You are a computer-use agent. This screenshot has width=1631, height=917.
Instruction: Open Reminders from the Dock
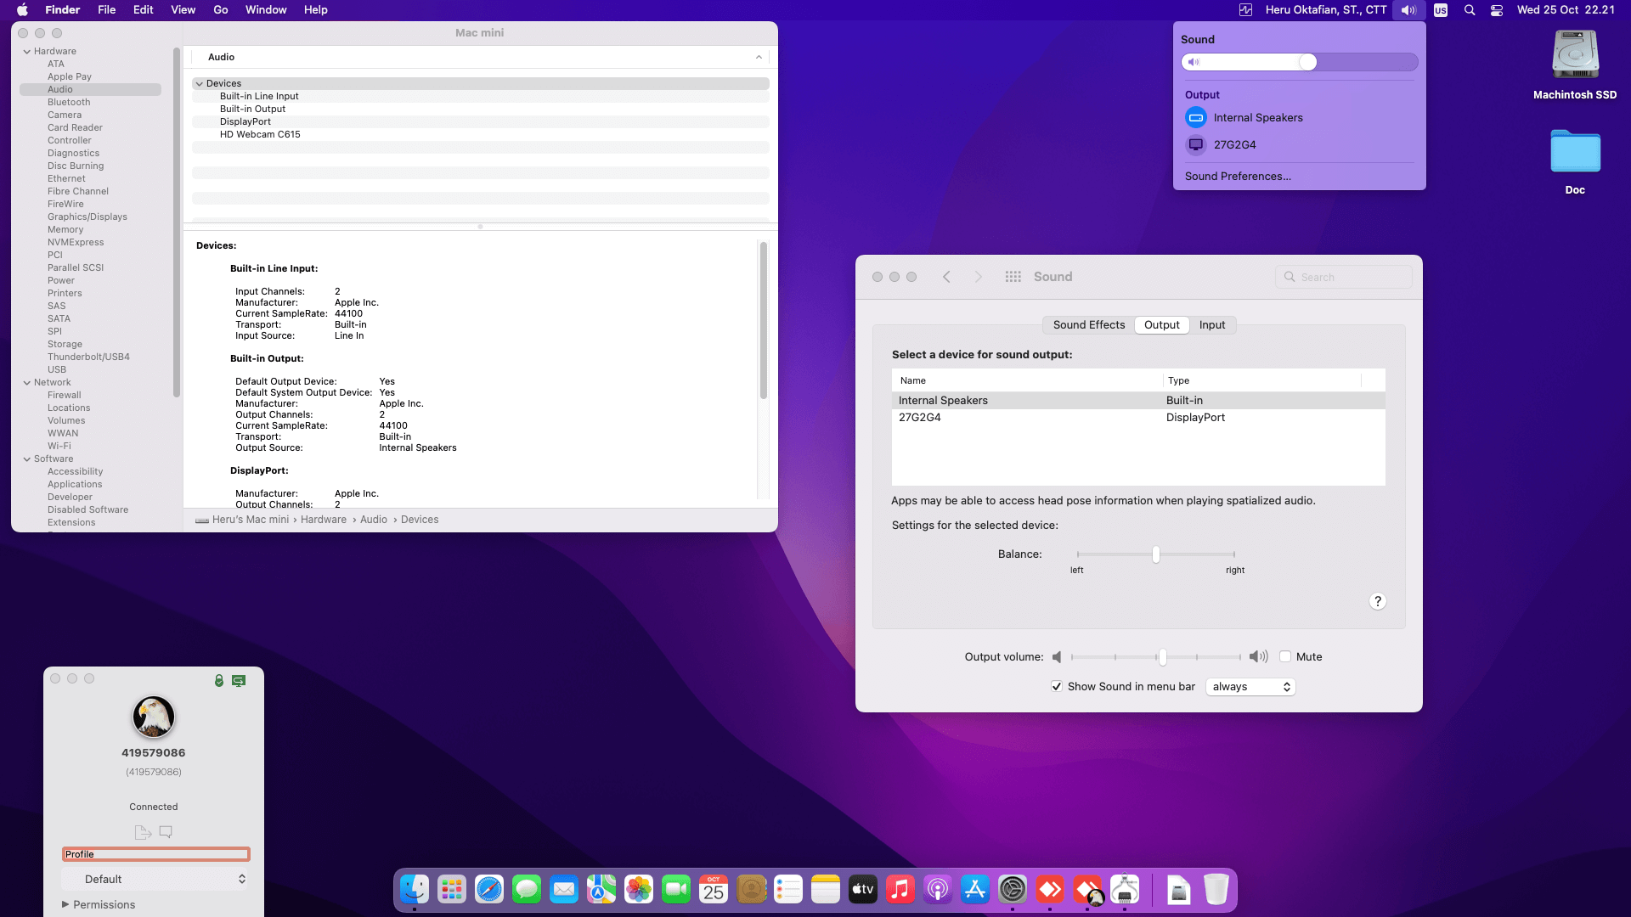point(788,889)
